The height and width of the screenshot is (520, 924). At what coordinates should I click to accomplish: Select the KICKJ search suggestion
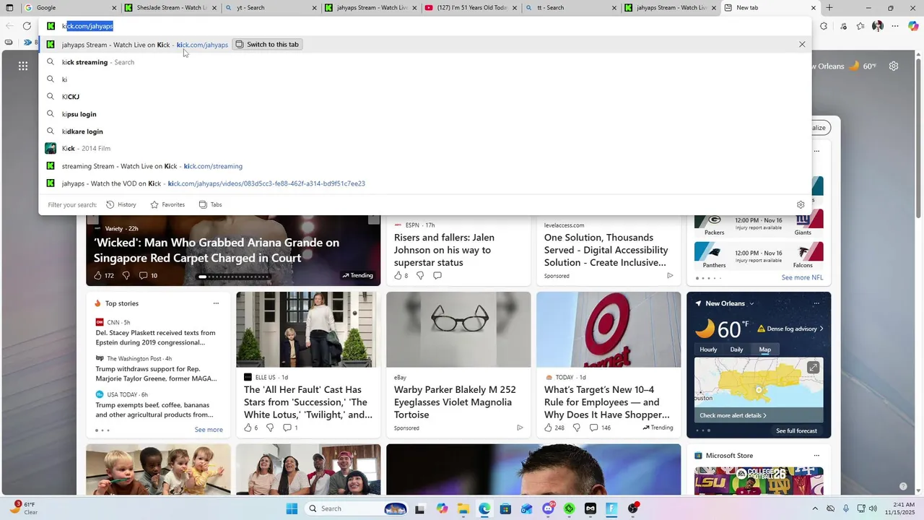(x=424, y=97)
